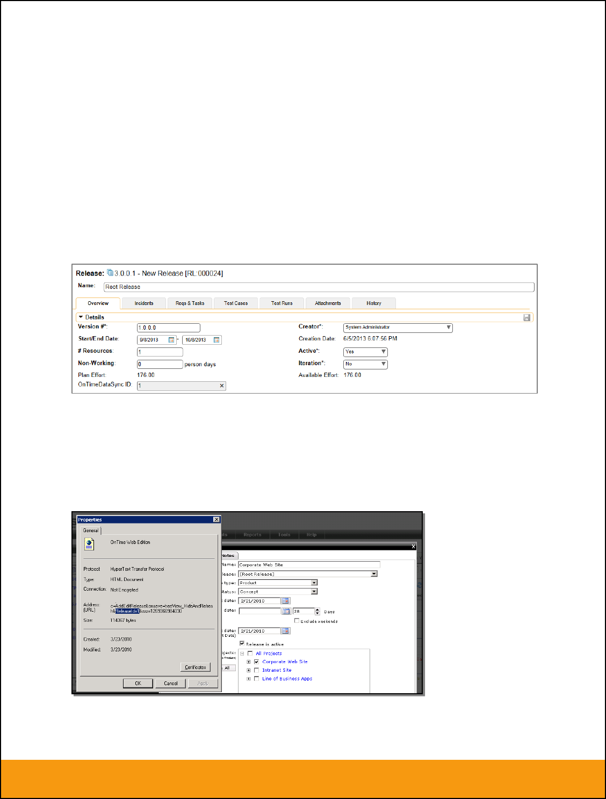Clear the OnTimeDataSync ID field with X

pos(222,386)
